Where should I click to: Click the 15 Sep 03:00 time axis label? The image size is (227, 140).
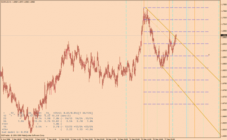[99, 139]
